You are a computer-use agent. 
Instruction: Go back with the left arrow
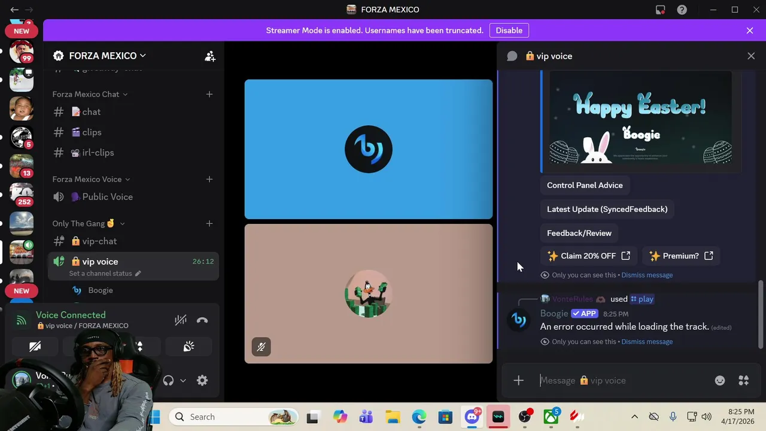tap(14, 10)
